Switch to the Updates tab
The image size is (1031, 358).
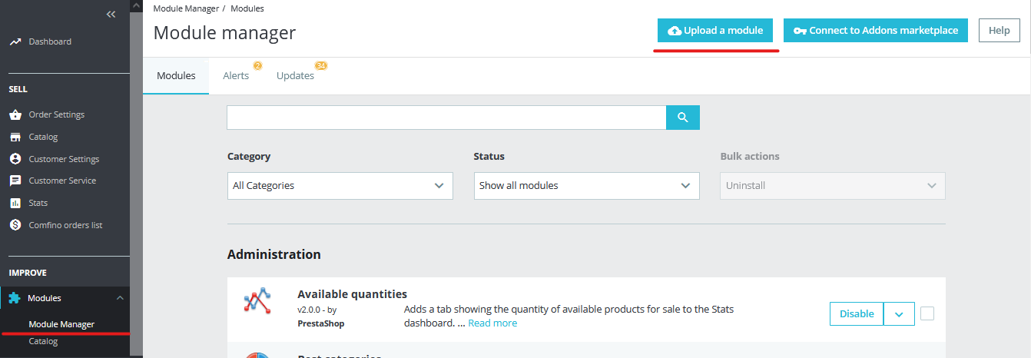(296, 75)
